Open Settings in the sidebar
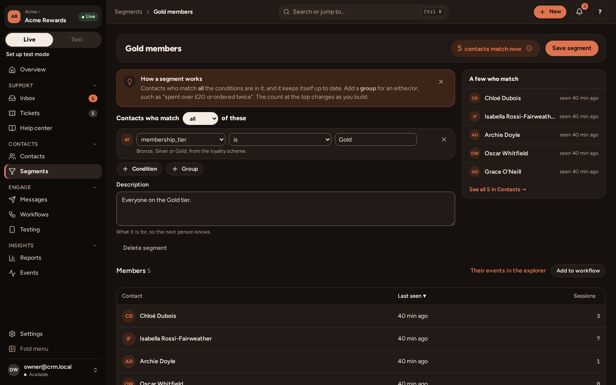 (x=53, y=334)
